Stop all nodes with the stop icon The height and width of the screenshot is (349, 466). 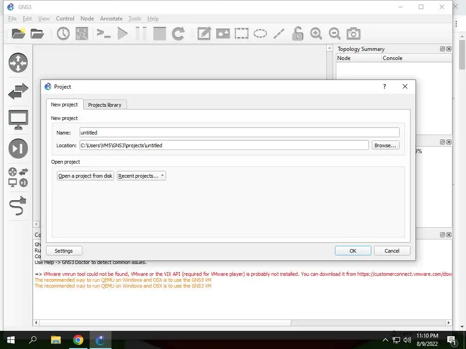(x=160, y=34)
